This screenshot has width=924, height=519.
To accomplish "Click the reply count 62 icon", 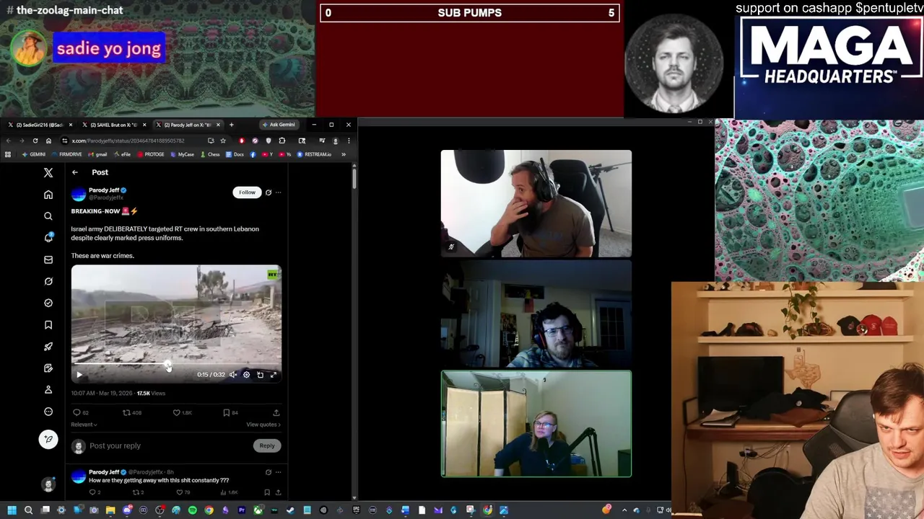I will pyautogui.click(x=77, y=412).
